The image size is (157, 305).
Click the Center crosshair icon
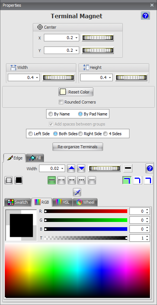40,27
